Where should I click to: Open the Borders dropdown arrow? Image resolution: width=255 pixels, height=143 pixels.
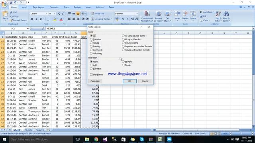[x=51, y=19]
